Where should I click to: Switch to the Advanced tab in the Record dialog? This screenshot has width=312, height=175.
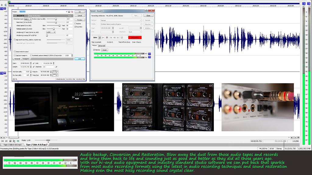(101, 46)
